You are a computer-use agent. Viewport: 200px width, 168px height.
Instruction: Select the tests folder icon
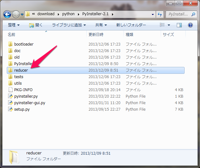tap(10, 77)
